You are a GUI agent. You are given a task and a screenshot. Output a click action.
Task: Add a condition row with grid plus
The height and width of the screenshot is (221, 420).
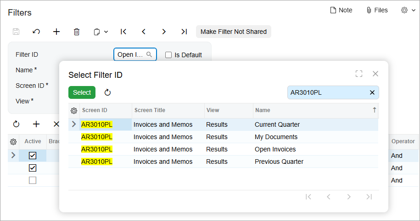point(36,124)
